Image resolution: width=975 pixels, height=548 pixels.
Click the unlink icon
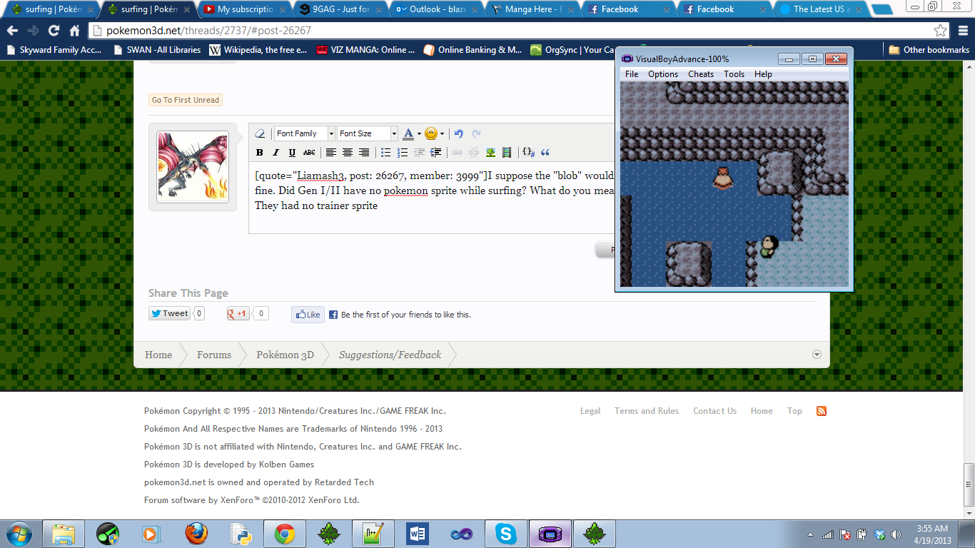(474, 152)
